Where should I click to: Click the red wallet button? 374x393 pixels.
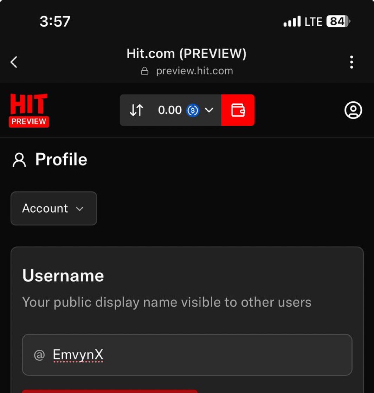[238, 110]
